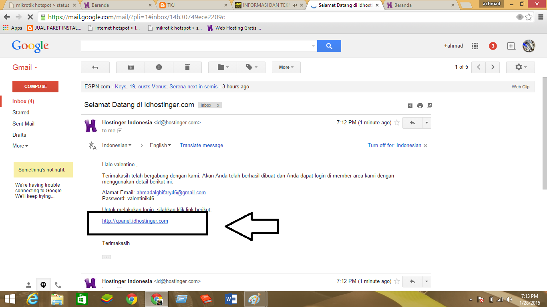The height and width of the screenshot is (307, 547).
Task: Show details arrow next to 'to me'
Action: [x=120, y=131]
